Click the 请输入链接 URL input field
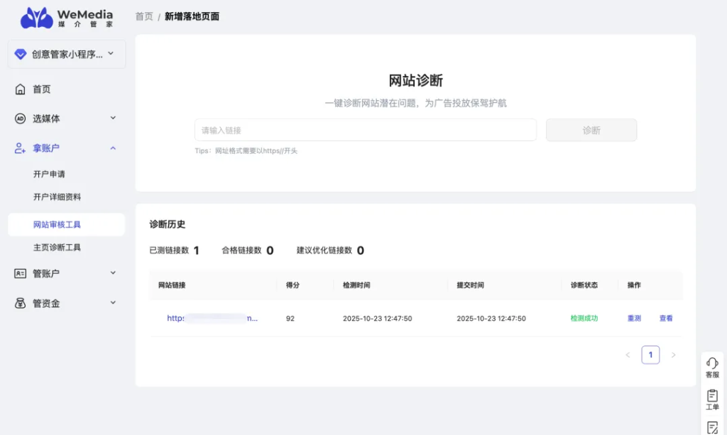The image size is (727, 435). 365,130
